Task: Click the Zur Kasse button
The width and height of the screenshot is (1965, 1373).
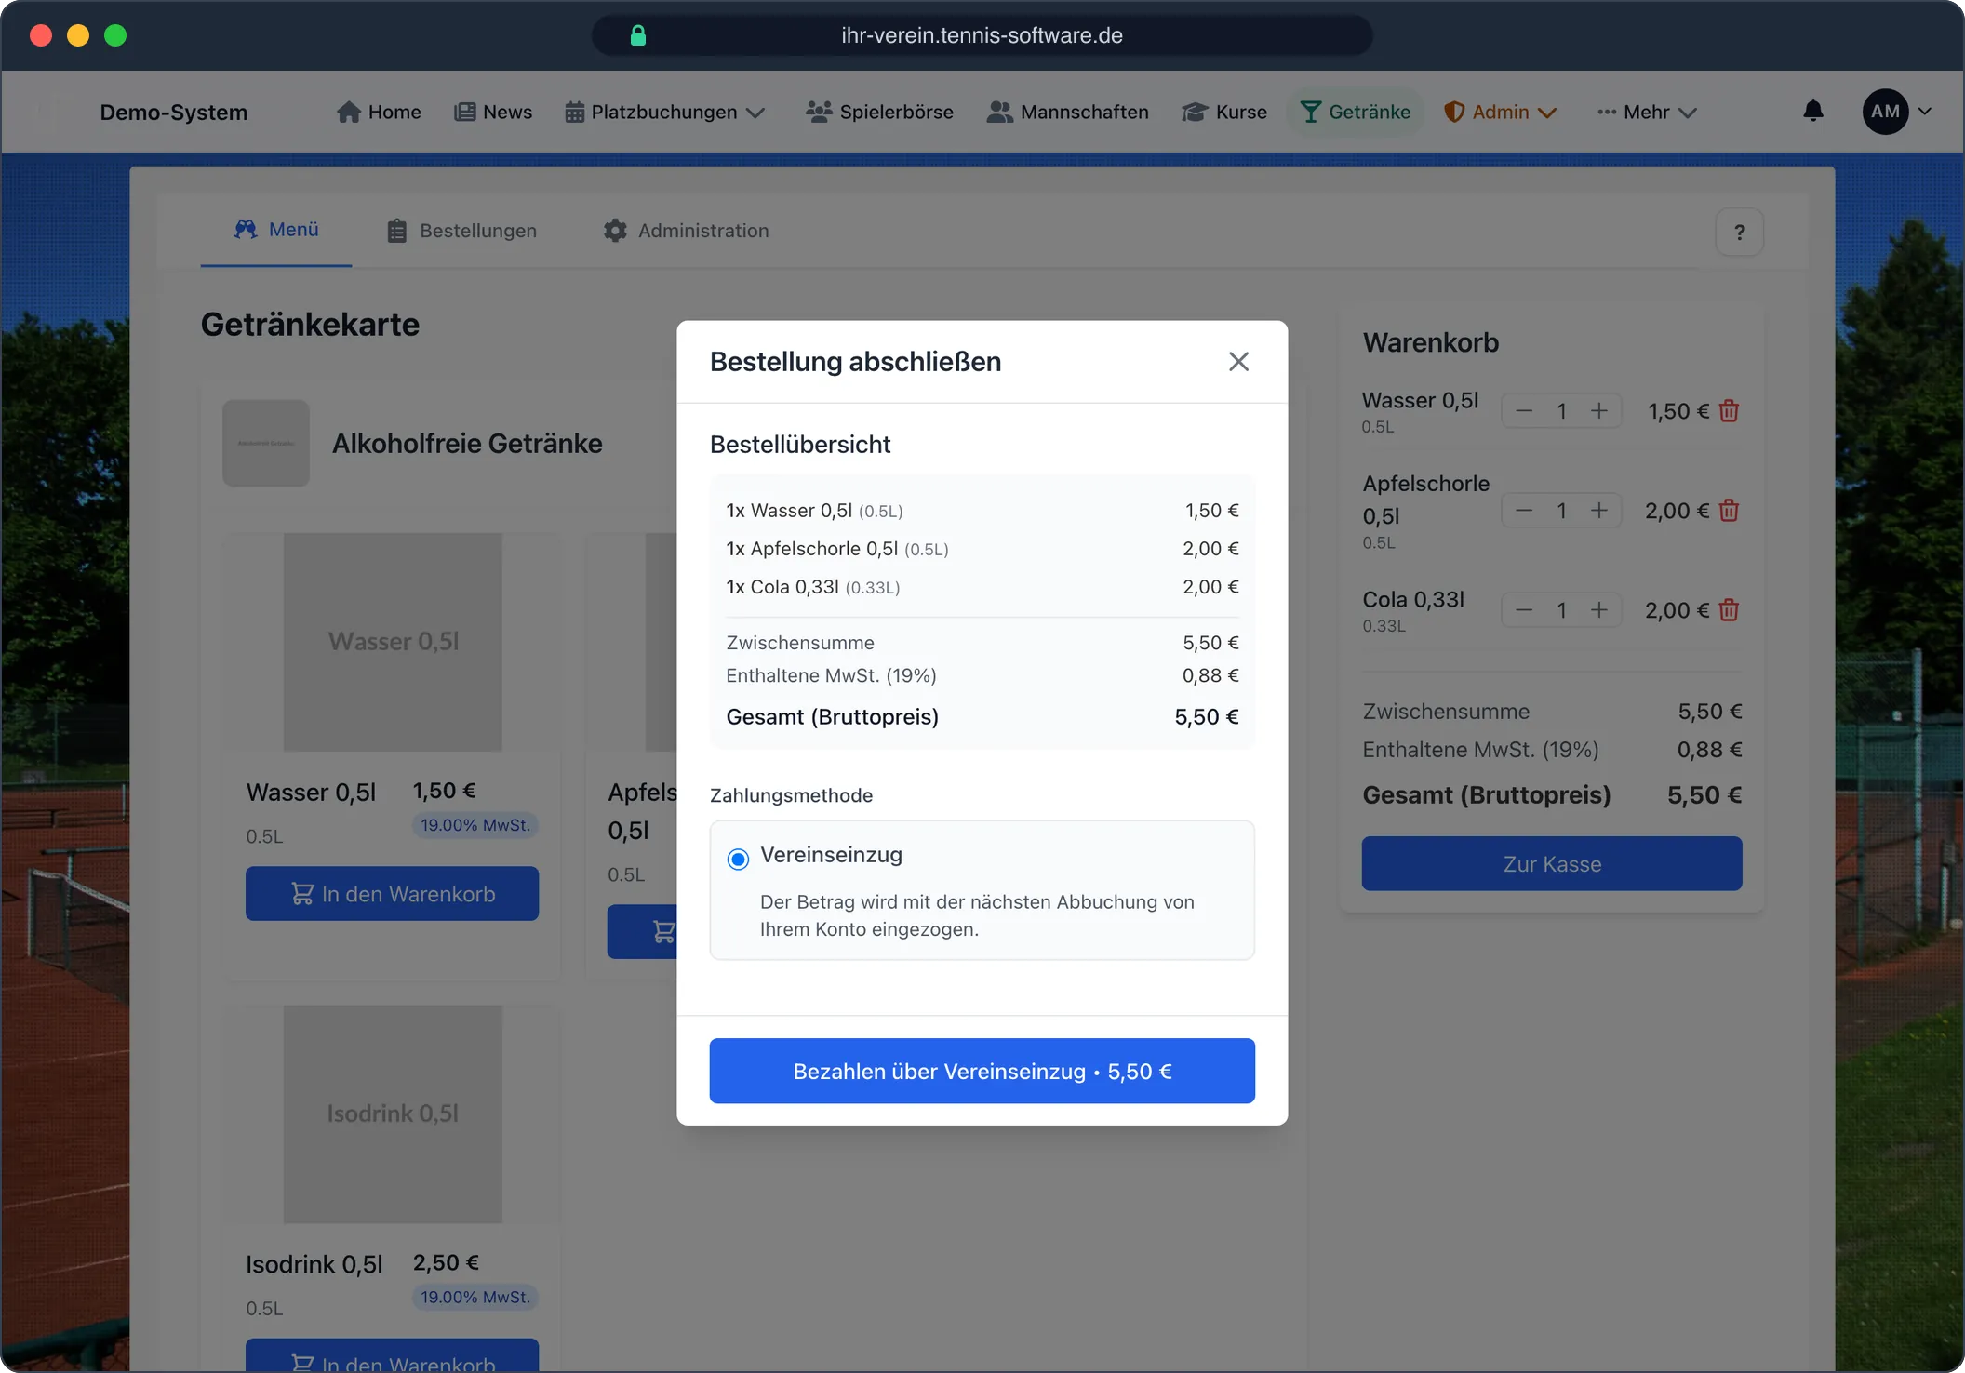Action: click(x=1552, y=863)
